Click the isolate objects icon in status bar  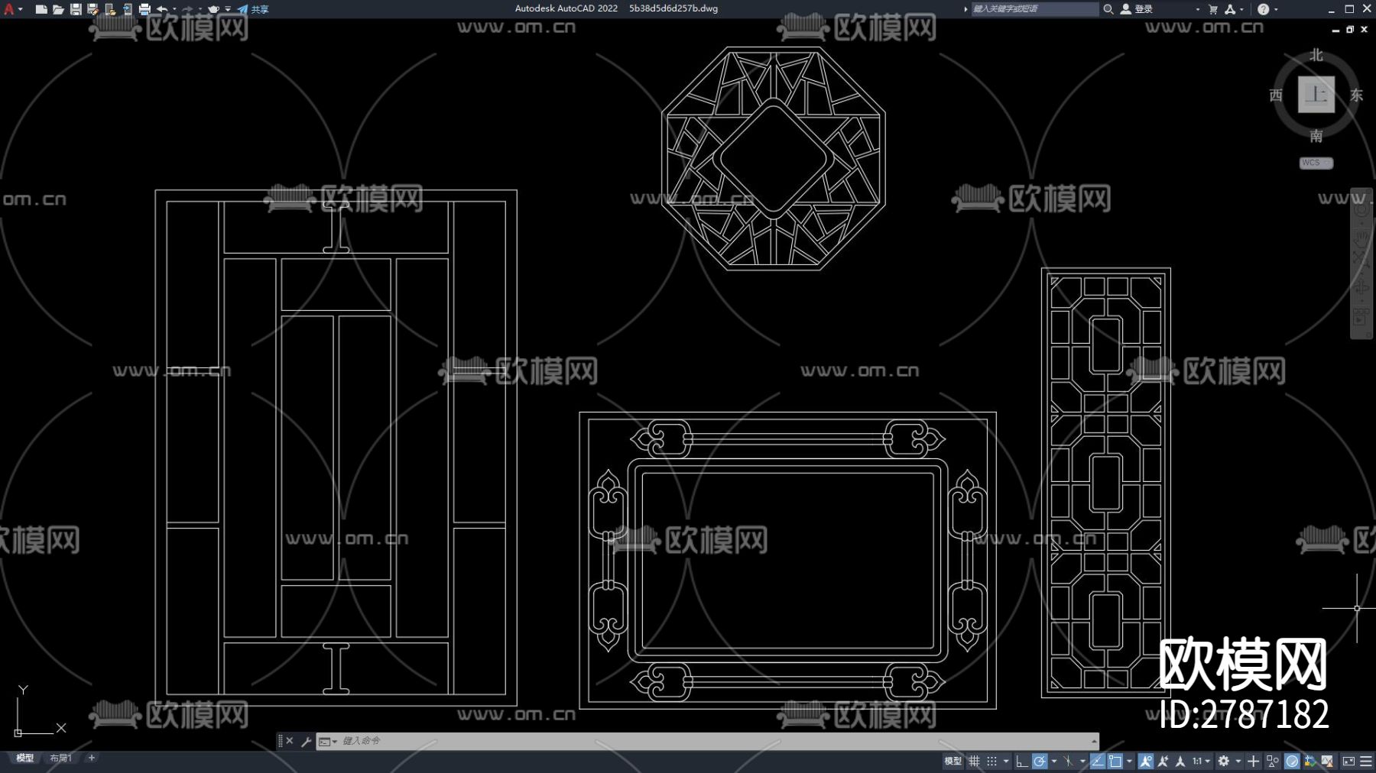pos(1273,761)
